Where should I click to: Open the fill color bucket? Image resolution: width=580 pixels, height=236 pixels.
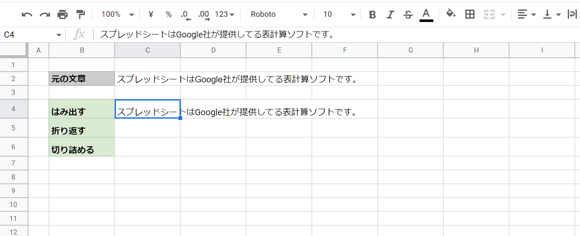451,14
